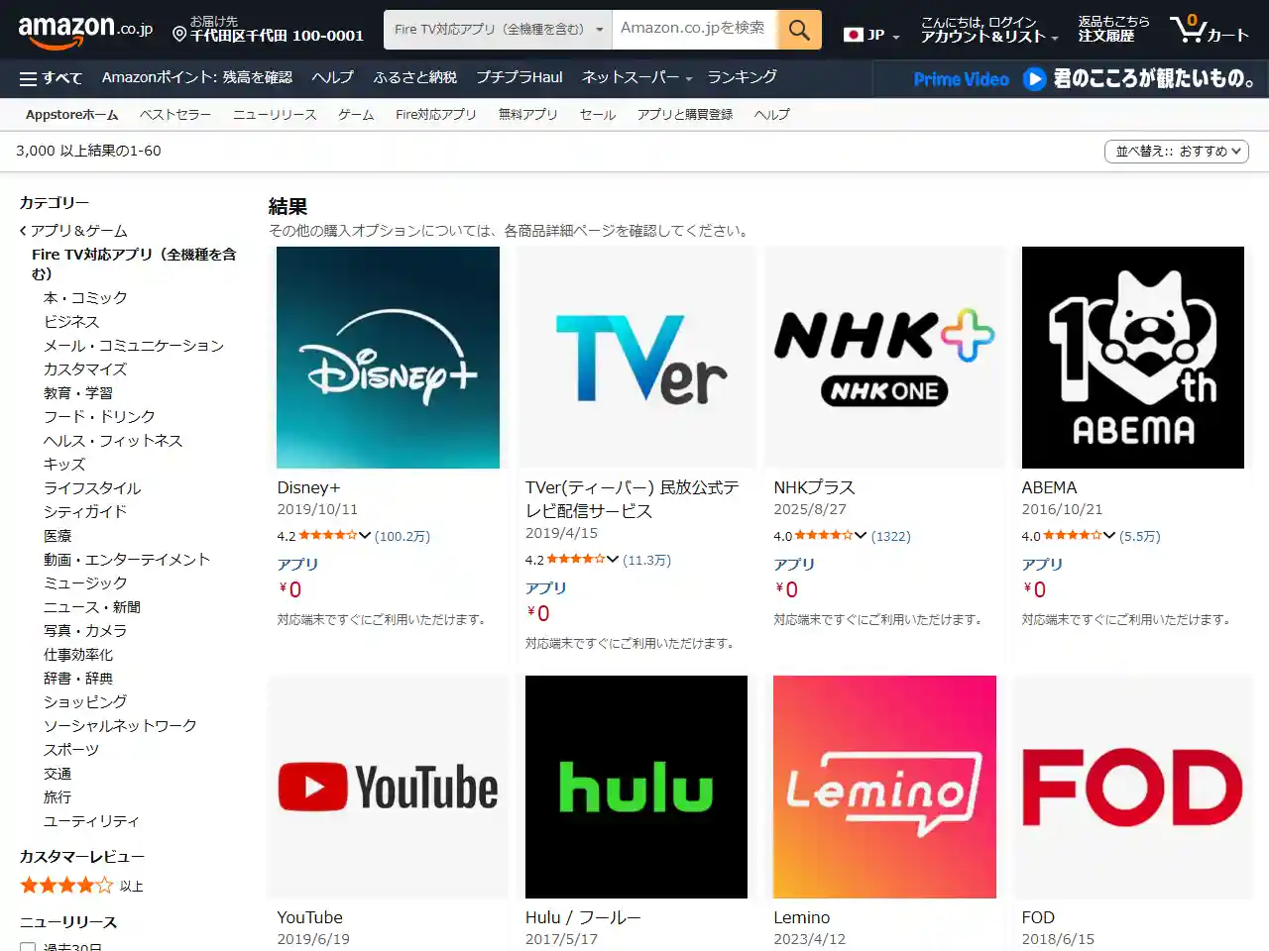Open the hulu app thumbnail
Viewport: 1269px width, 951px height.
[x=636, y=788]
